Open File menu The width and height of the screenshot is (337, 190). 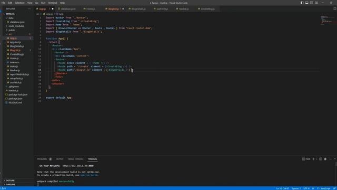pyautogui.click(x=3, y=3)
